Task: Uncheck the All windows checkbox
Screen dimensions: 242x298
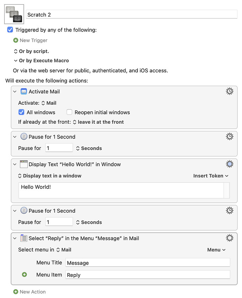Action: (x=21, y=112)
